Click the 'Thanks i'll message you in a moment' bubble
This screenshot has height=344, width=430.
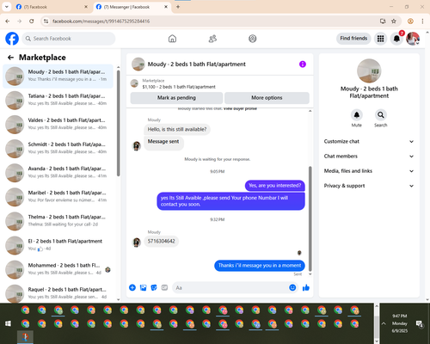point(260,266)
